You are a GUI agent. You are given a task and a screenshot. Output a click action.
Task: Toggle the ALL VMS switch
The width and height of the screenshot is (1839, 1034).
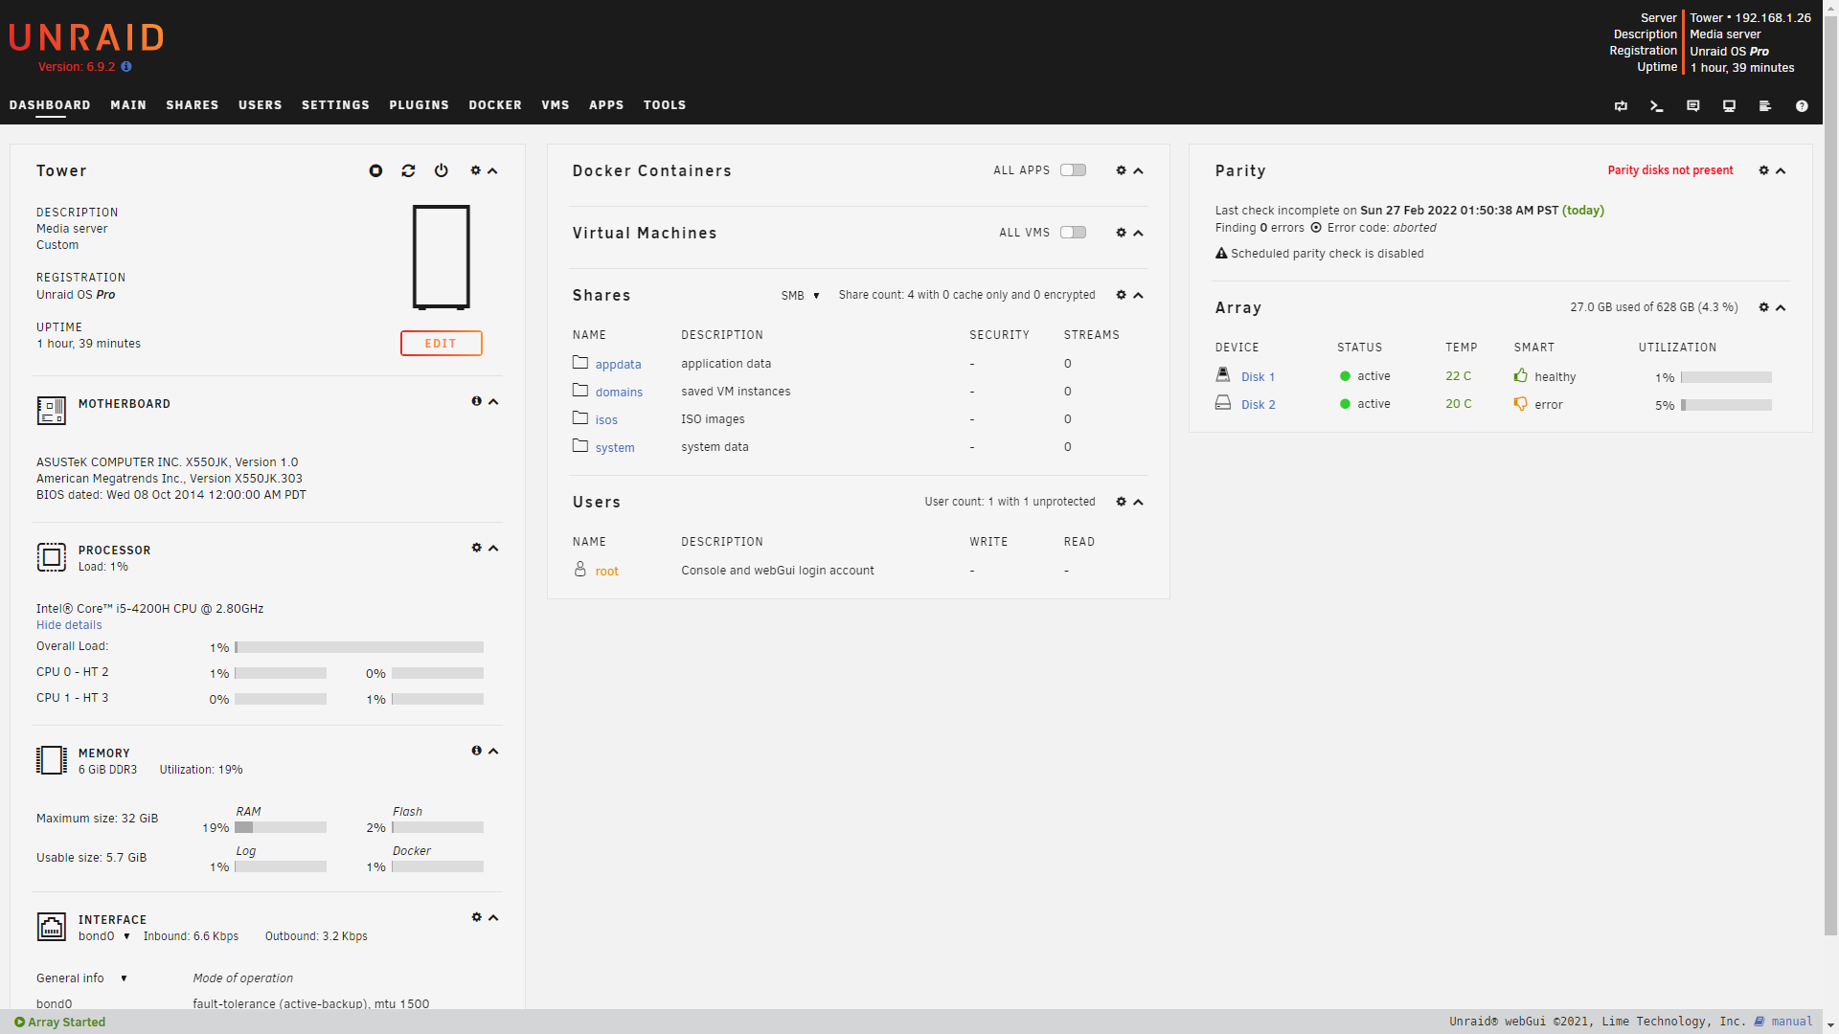1073,233
